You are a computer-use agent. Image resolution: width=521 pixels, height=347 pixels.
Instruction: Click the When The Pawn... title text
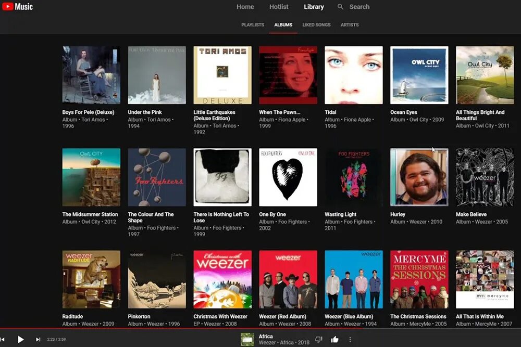[280, 112]
